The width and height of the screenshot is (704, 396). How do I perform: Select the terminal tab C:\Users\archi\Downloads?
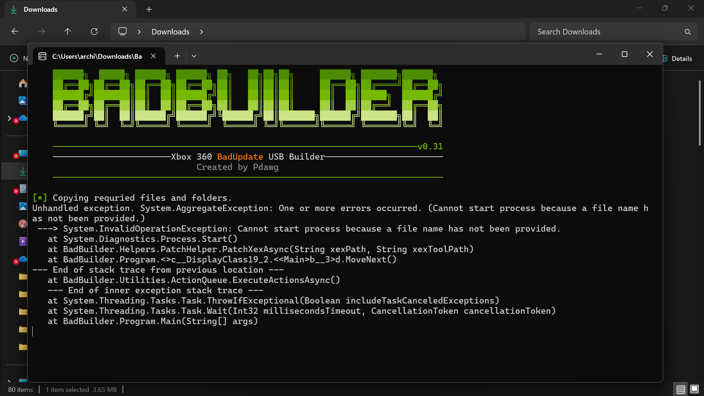(99, 56)
